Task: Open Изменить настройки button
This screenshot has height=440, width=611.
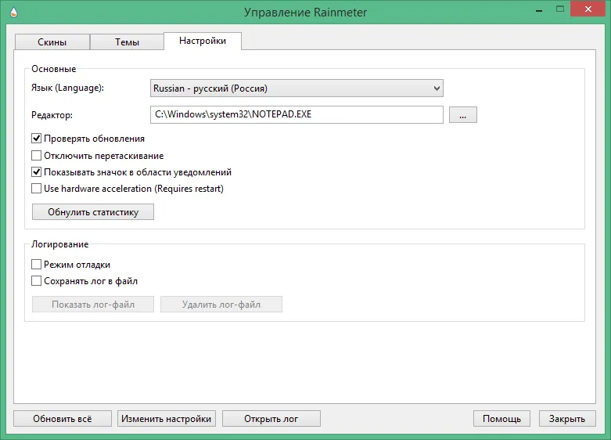Action: [x=167, y=419]
